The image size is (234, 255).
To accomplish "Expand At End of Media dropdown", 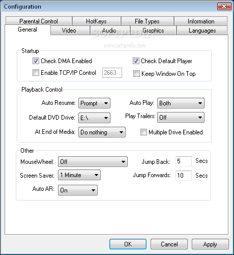I will [x=102, y=132].
